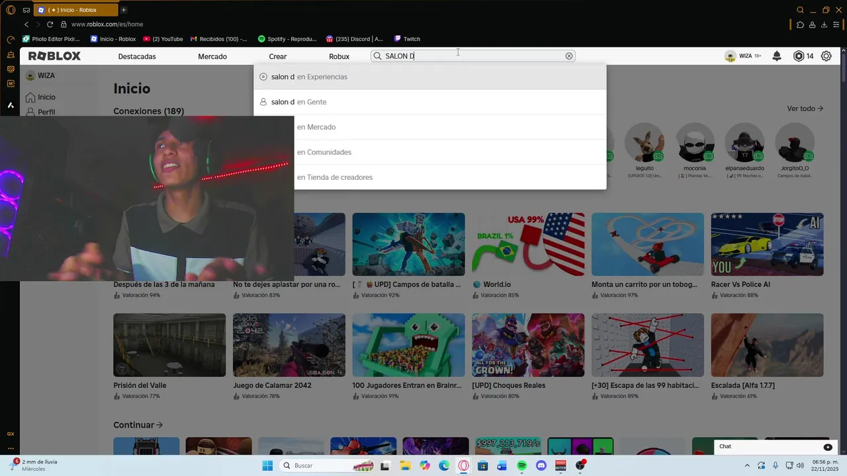Click the URL bar www.roblox.com/es/home
The width and height of the screenshot is (847, 476).
(x=107, y=24)
